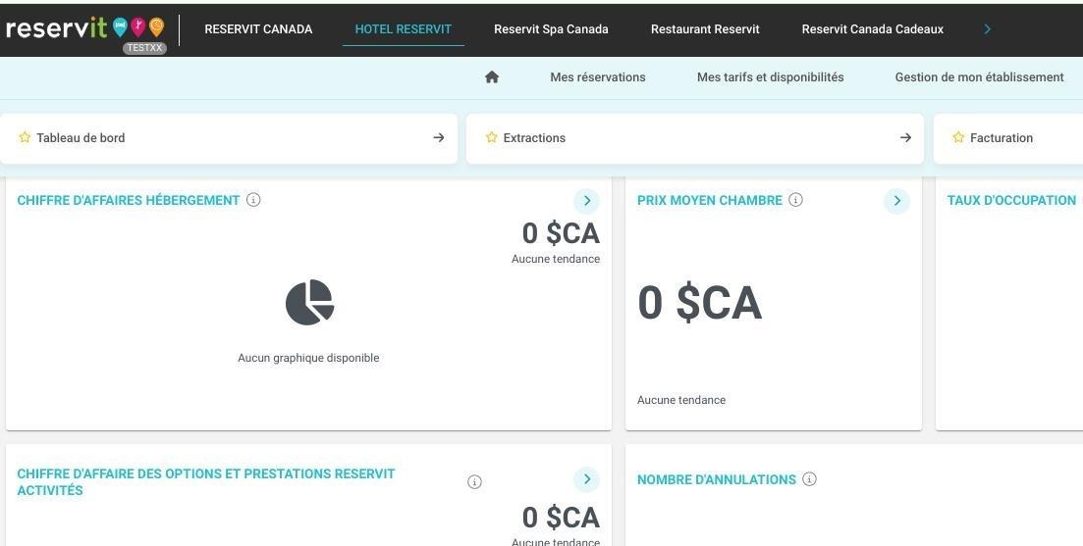The height and width of the screenshot is (546, 1083).
Task: Click star icon beside Tableau de bord
Action: pos(25,137)
